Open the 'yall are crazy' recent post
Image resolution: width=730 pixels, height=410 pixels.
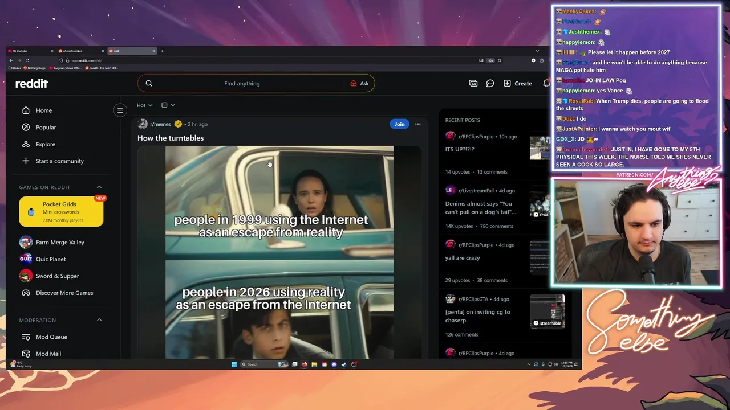(463, 258)
